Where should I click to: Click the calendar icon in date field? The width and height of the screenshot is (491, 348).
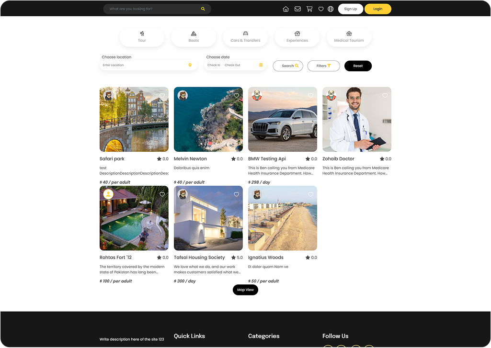tap(261, 65)
